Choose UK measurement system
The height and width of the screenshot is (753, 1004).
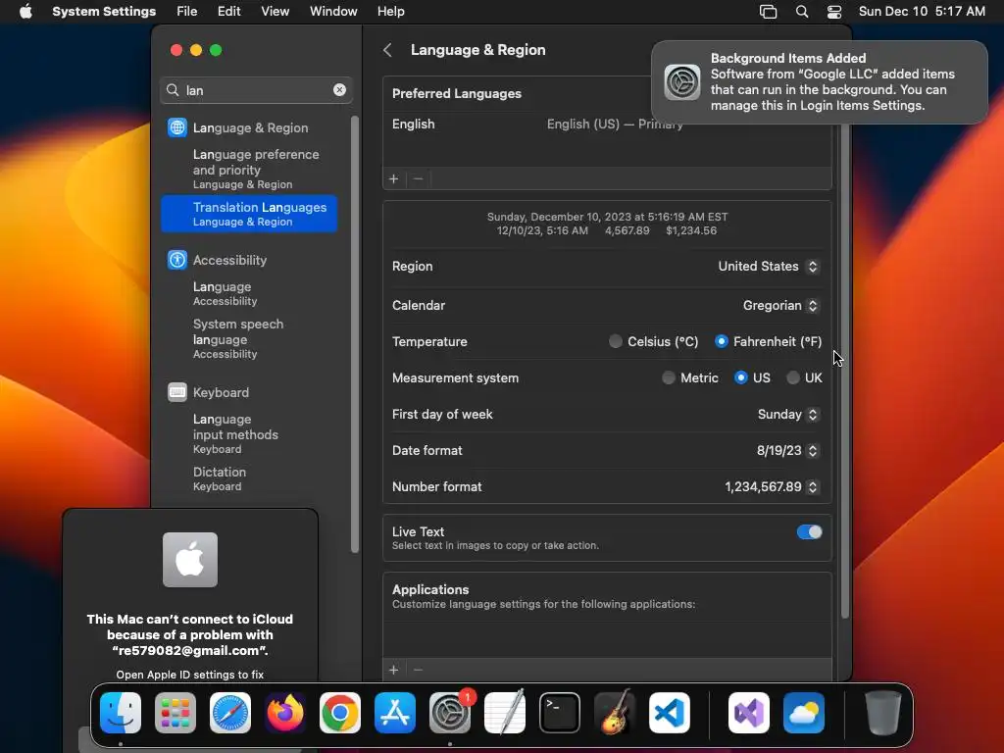[792, 377]
